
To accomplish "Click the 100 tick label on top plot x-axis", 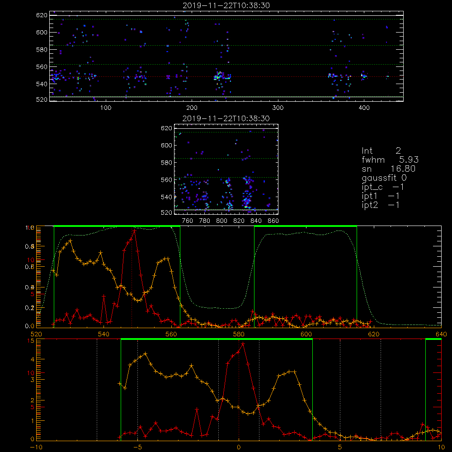I will click(106, 108).
